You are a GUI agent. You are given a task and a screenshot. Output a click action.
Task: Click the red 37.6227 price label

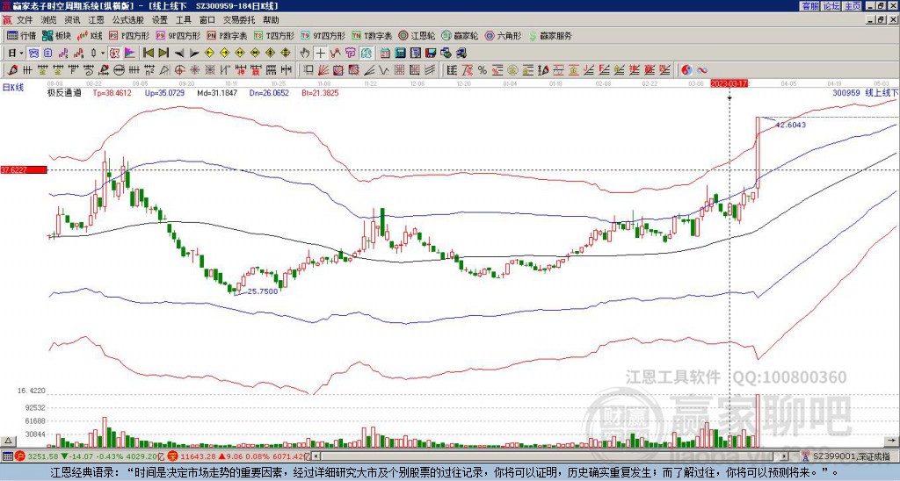point(24,169)
